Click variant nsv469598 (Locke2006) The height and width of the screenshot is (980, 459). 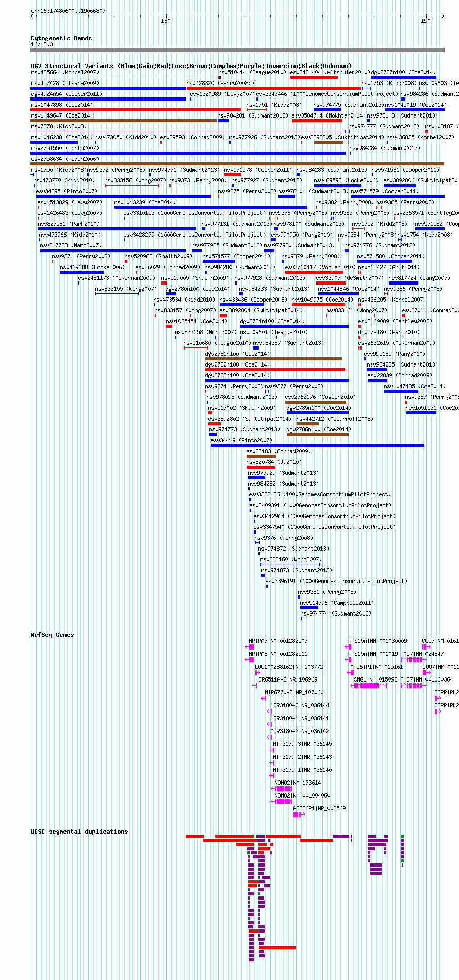pyautogui.click(x=338, y=186)
